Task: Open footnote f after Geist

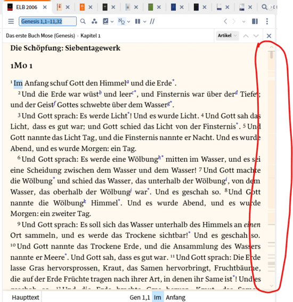Action: [x=54, y=103]
